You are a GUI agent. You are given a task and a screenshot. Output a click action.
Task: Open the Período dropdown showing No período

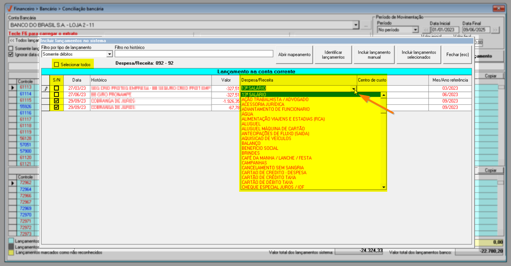point(415,30)
